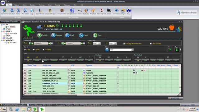Open Operations from the ribbon
The width and height of the screenshot is (199, 112).
pyautogui.click(x=4, y=12)
